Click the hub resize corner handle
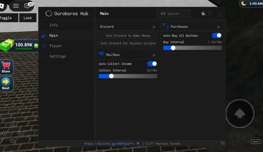Viewport: 263px width, 152px height. (x=223, y=143)
